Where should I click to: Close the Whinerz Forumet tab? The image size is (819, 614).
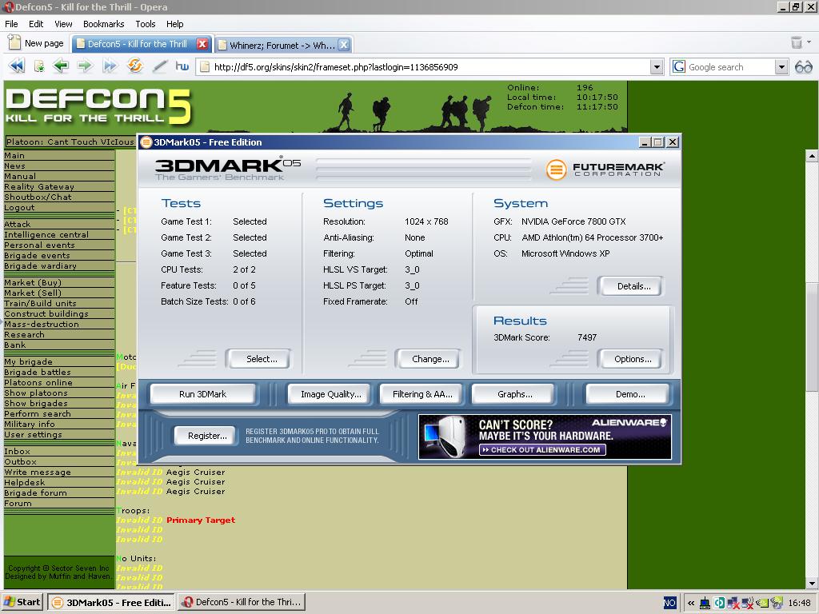(x=344, y=45)
